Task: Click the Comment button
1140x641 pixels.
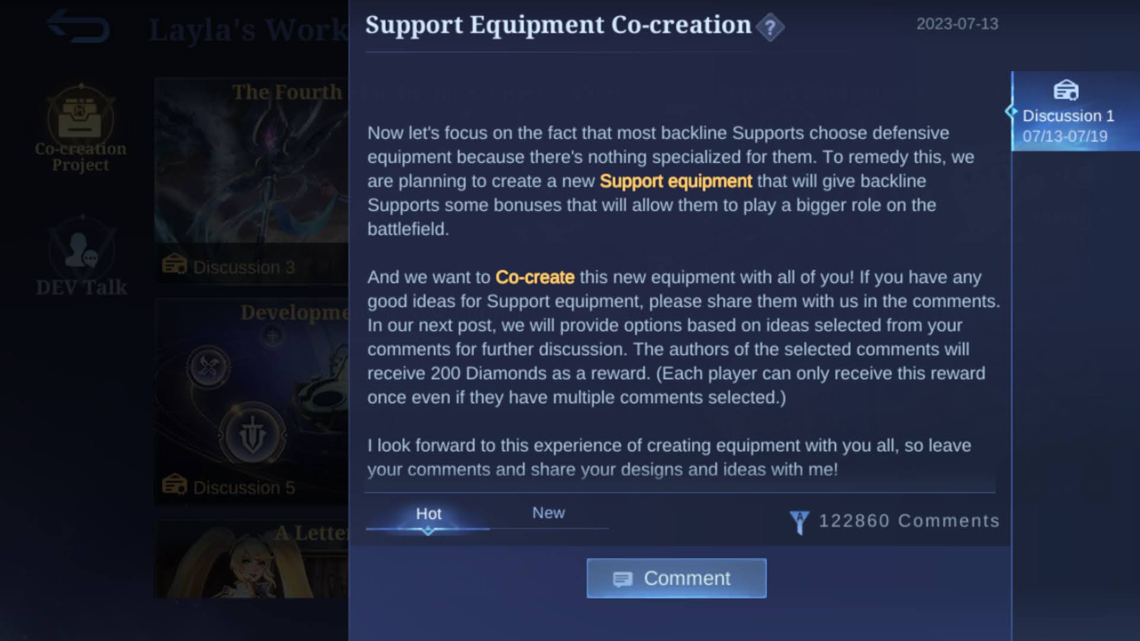Action: 676,578
